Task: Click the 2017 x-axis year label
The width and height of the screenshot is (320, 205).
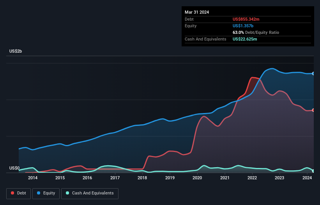Action: tap(115, 178)
